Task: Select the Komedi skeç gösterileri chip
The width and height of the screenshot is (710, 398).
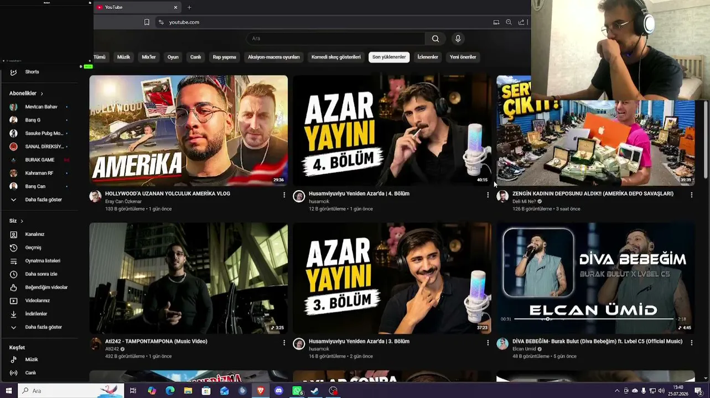Action: coord(336,57)
